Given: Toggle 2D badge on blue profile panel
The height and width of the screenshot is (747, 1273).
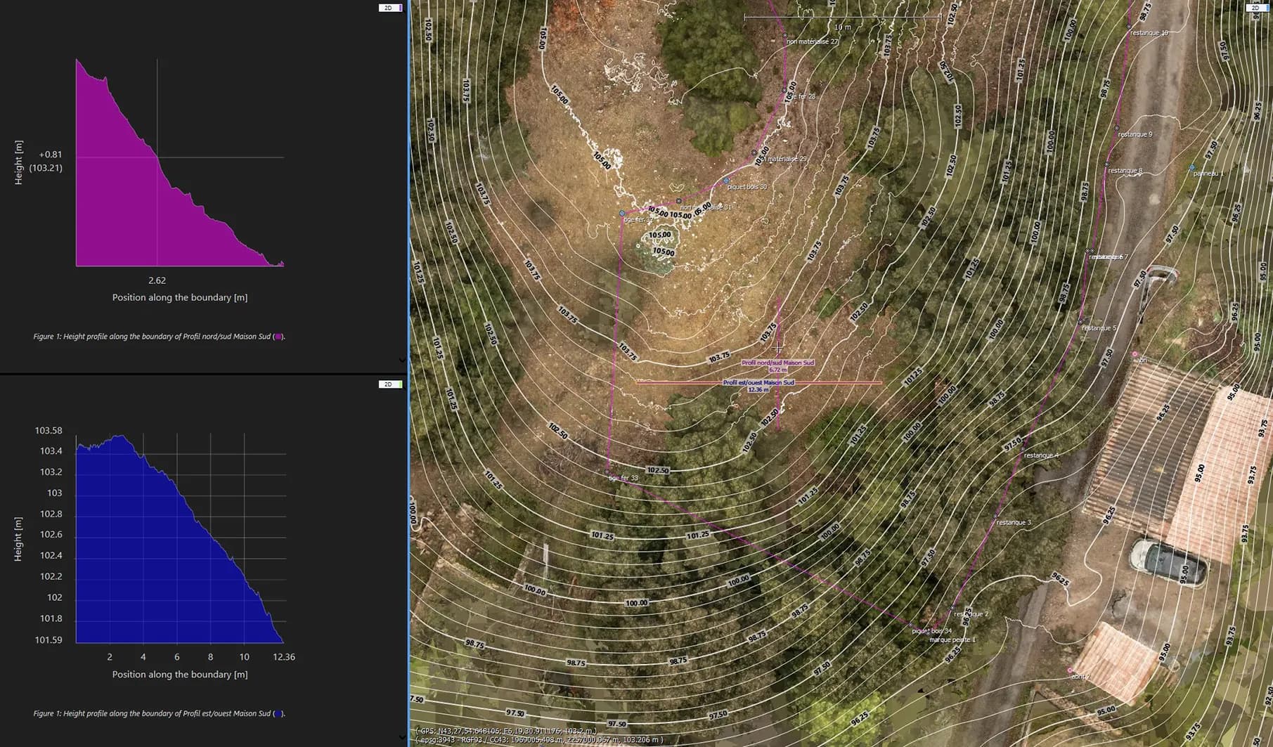Looking at the screenshot, I should 391,384.
